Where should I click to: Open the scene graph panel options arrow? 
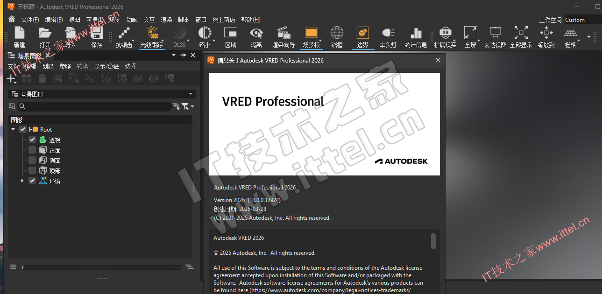174,55
